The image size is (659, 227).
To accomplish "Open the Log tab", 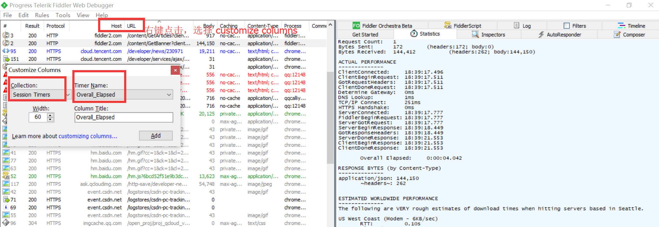I will (522, 26).
